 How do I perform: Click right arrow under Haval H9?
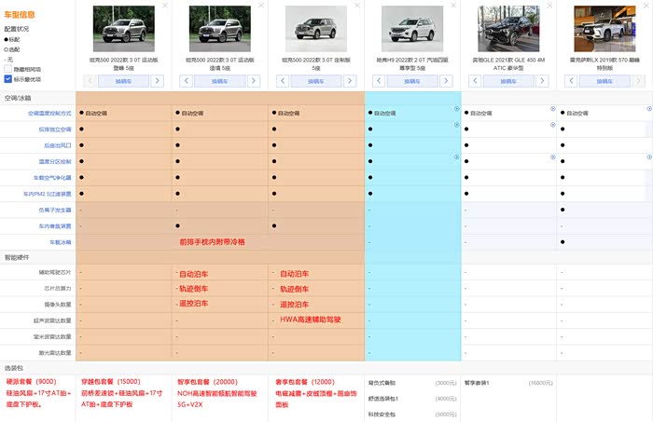click(x=446, y=81)
